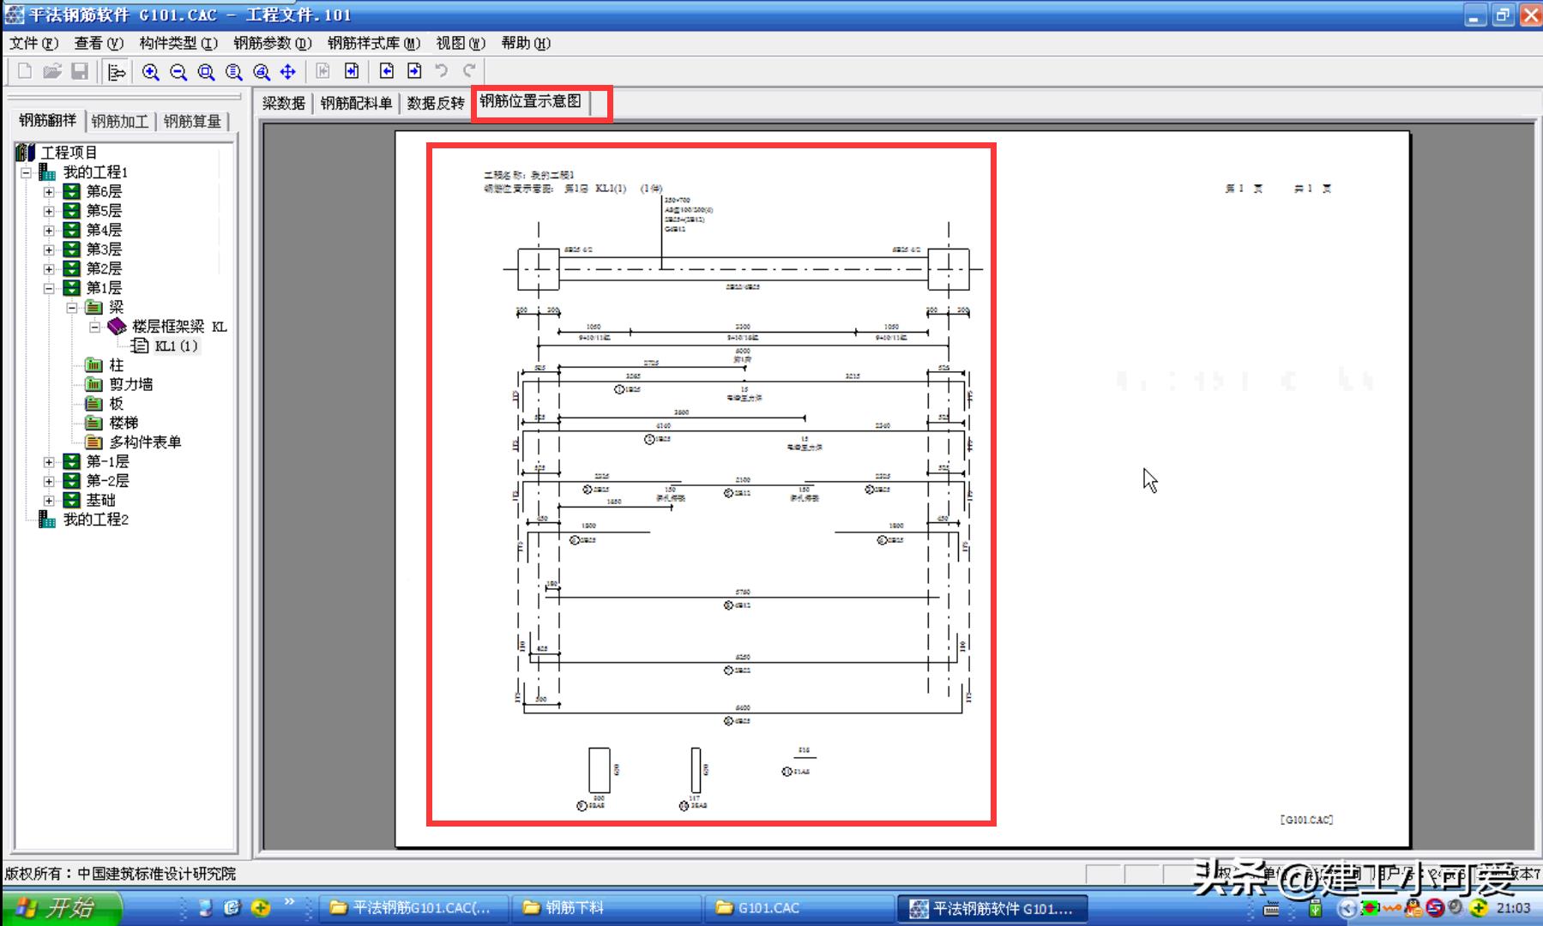
Task: Collapse the 楼层框架梁 KL node
Action: coord(95,327)
